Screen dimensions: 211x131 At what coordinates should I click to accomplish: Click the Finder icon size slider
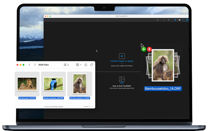(x=87, y=106)
